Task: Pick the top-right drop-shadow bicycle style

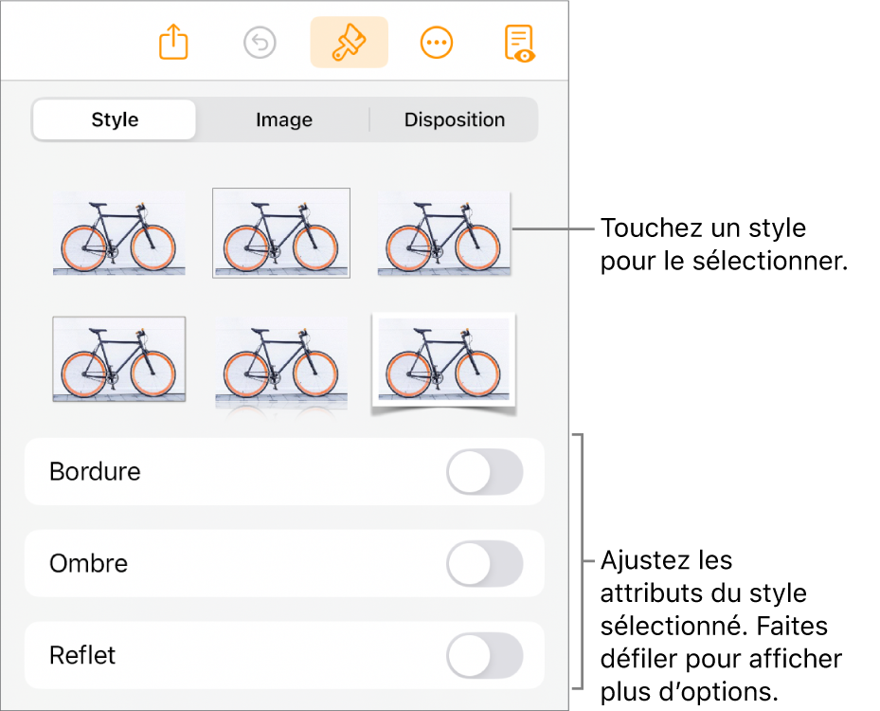Action: (x=444, y=233)
